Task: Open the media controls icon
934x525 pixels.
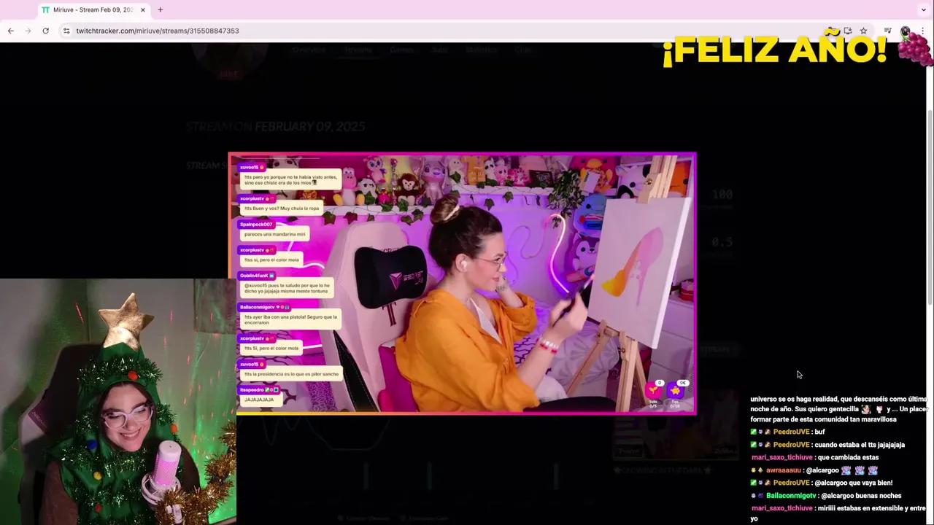Action: click(x=887, y=31)
